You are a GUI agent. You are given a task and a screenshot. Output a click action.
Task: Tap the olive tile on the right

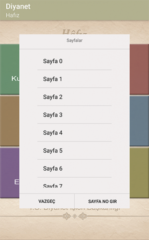pyautogui.click(x=139, y=172)
